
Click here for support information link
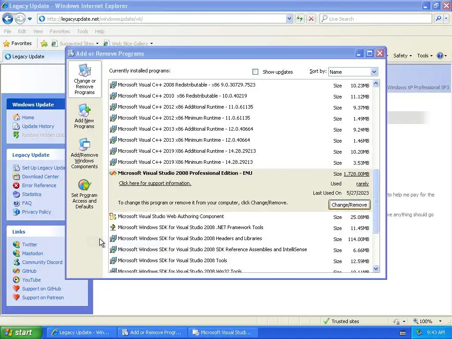pos(155,183)
